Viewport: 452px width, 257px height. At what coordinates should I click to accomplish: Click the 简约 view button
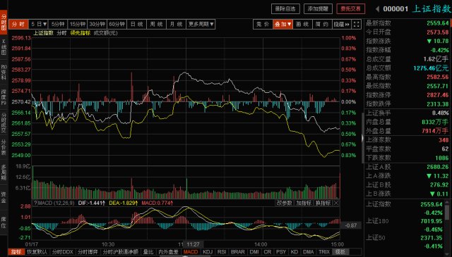[x=322, y=24]
